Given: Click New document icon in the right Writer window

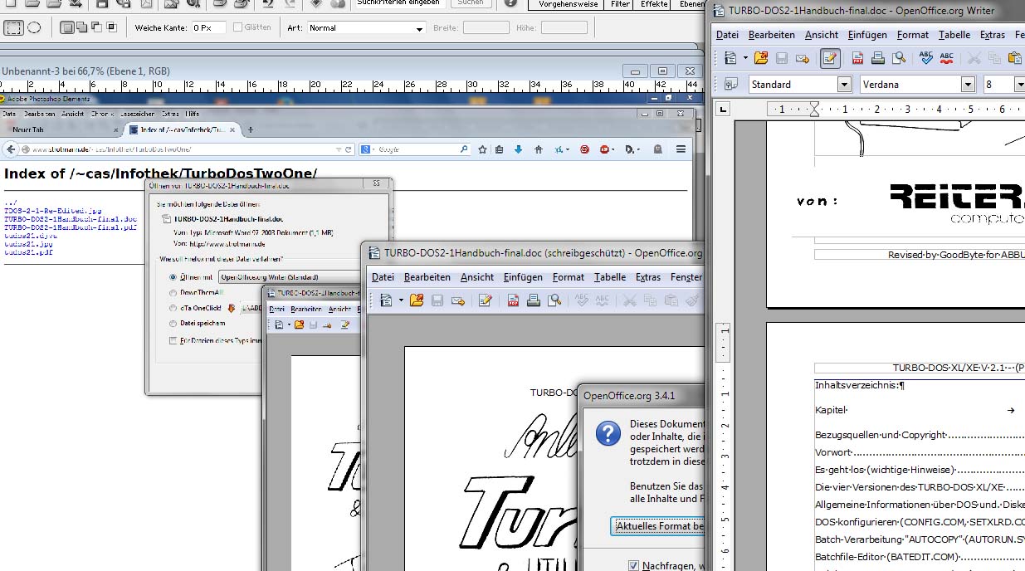Looking at the screenshot, I should point(730,58).
